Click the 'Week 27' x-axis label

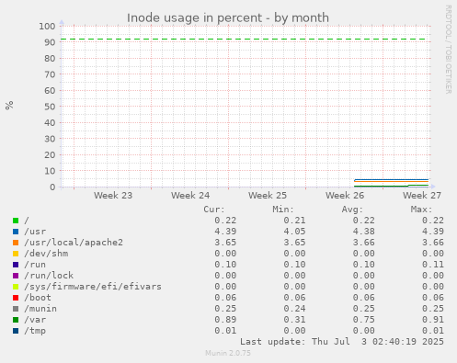tap(422, 196)
